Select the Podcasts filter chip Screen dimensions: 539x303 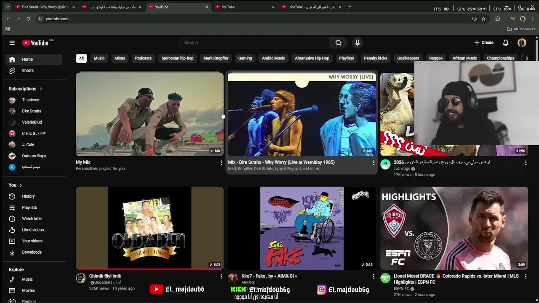143,58
